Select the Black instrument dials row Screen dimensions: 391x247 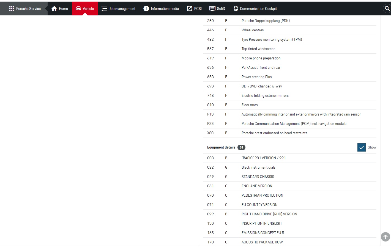[x=290, y=167]
